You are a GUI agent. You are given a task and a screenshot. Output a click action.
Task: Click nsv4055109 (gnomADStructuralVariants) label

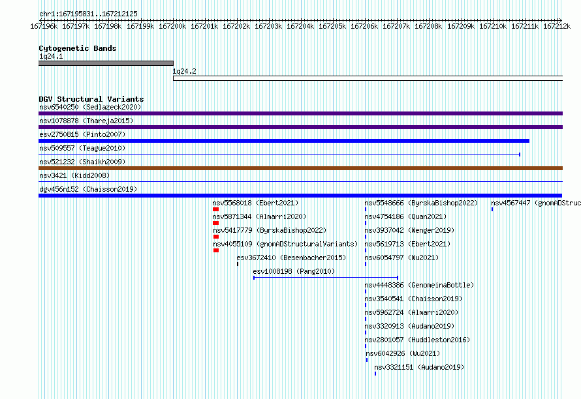pyautogui.click(x=285, y=244)
